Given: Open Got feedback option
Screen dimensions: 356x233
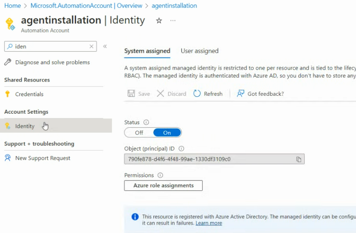Looking at the screenshot, I should [x=260, y=94].
